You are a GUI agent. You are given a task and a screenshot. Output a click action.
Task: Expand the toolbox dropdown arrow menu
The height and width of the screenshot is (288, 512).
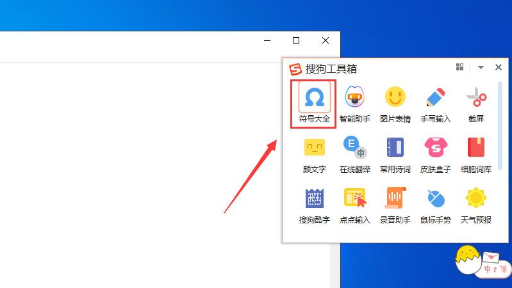[481, 67]
